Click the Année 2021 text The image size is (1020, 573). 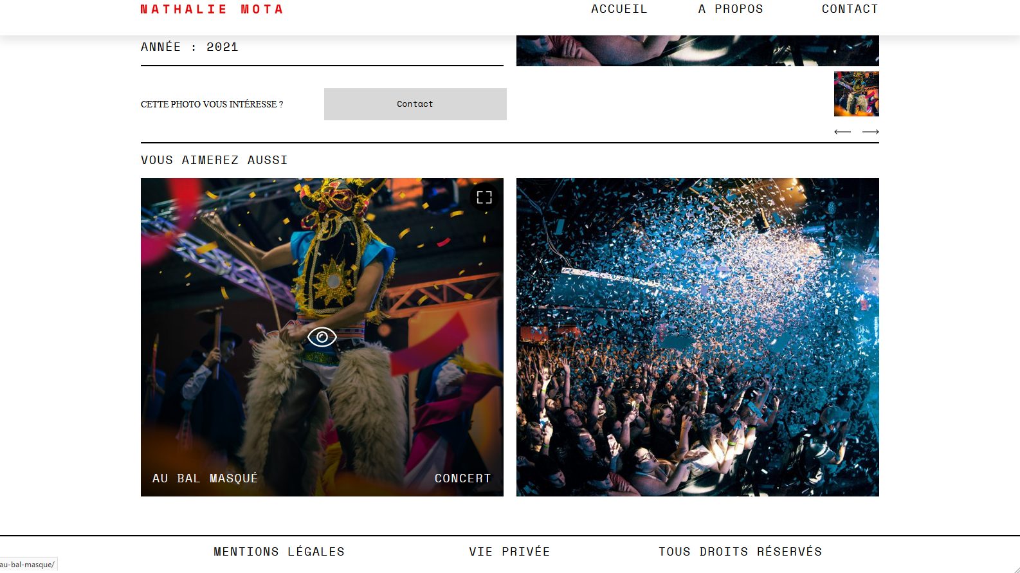190,47
